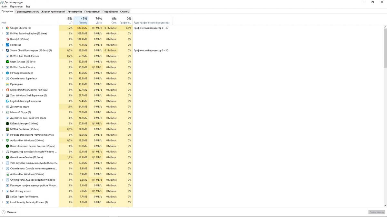Image resolution: width=387 pixels, height=217 pixels.
Task: Sort by the Диск column header
Action: point(96,21)
